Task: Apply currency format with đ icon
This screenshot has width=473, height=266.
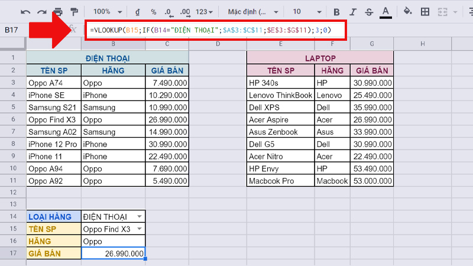Action: click(x=137, y=11)
